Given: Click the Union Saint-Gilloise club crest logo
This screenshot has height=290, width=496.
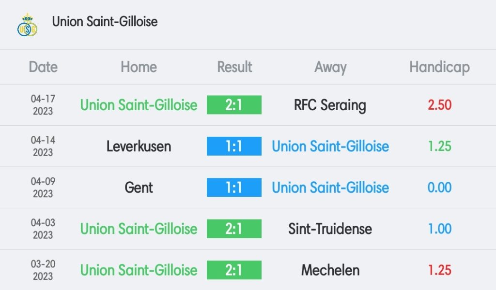Looking at the screenshot, I should (x=27, y=25).
